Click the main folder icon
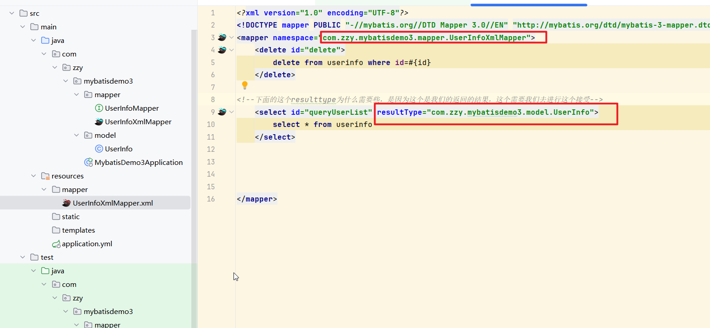 pyautogui.click(x=34, y=27)
